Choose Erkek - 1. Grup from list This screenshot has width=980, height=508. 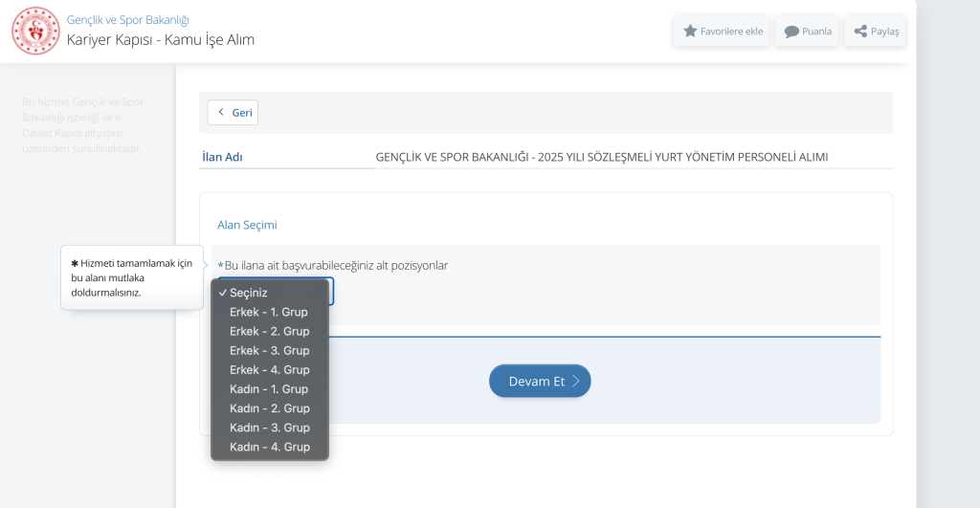269,312
